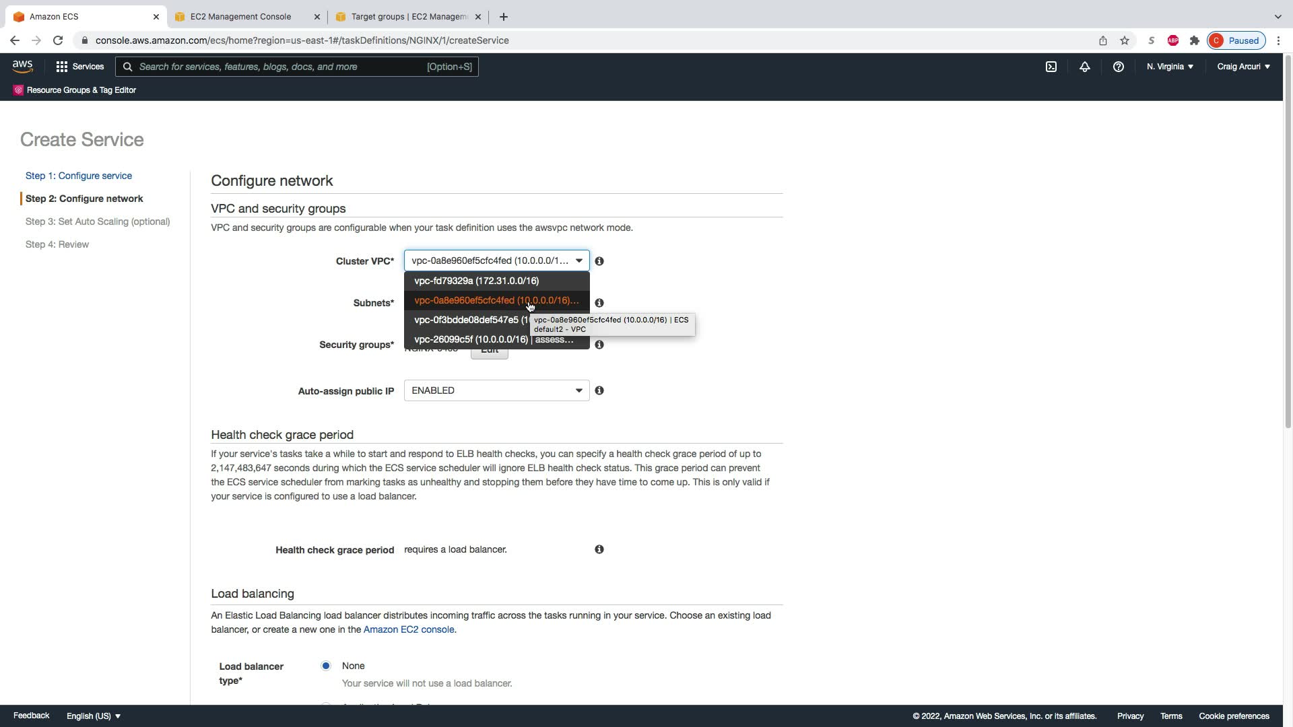The height and width of the screenshot is (727, 1293).
Task: Choose vpc-fd79329a (172.31.0.0/16) option
Action: [x=476, y=281]
